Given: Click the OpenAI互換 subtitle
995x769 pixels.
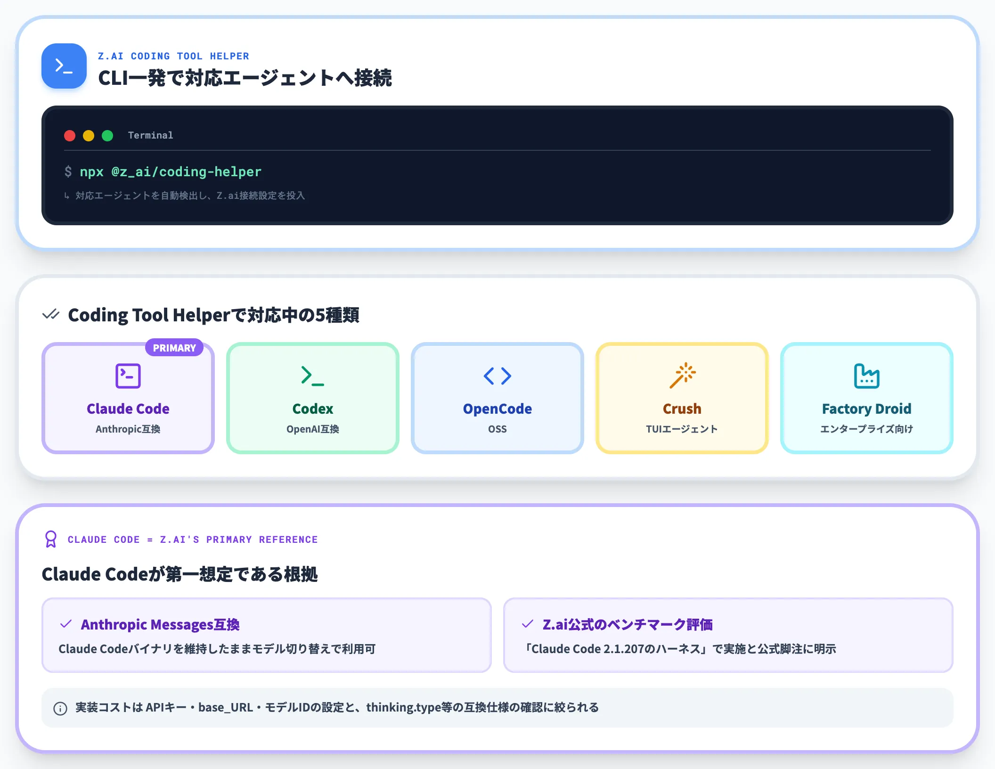Looking at the screenshot, I should click(313, 429).
